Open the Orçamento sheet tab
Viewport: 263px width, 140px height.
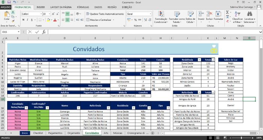[74, 133]
